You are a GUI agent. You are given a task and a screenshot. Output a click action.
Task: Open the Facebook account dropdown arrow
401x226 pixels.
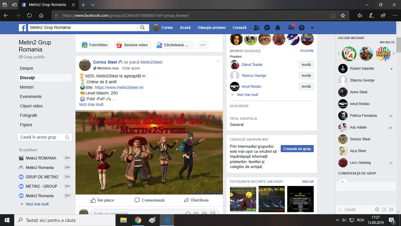tap(312, 28)
